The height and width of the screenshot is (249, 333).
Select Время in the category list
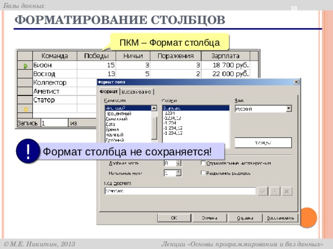[128, 129]
